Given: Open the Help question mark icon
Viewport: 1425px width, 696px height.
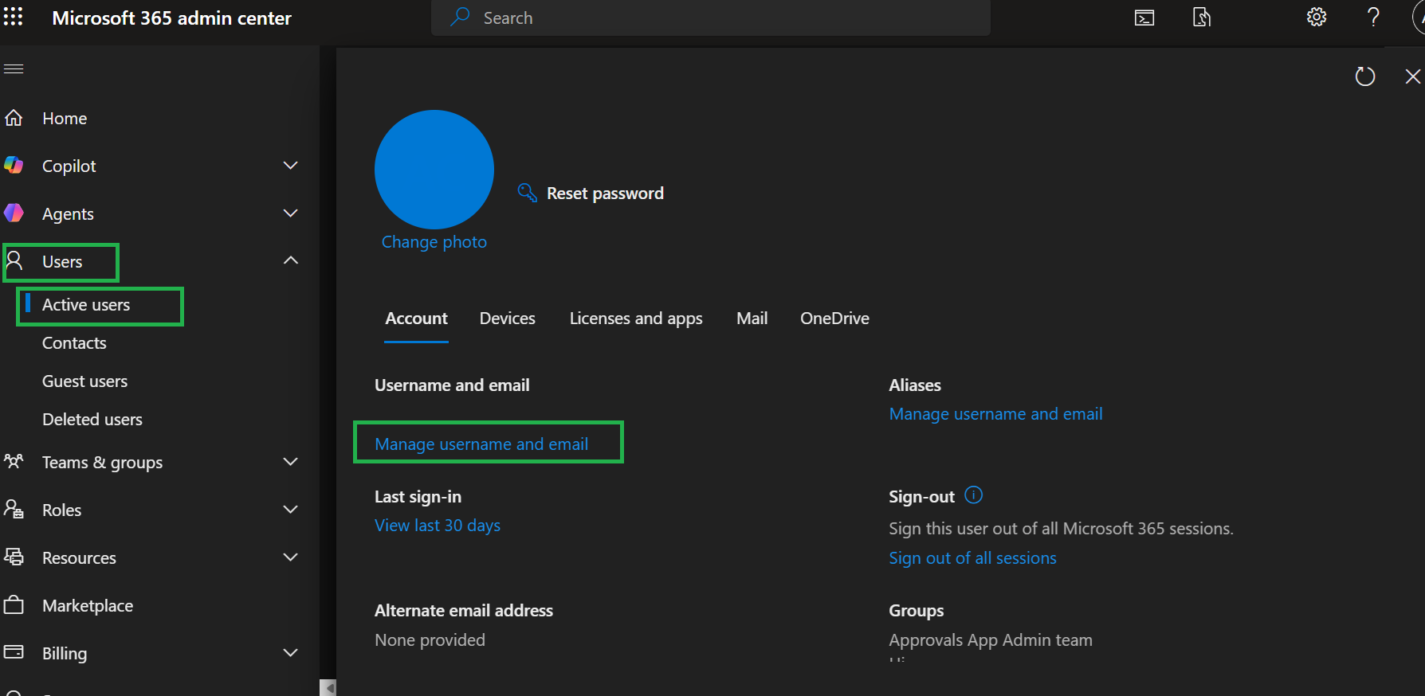Looking at the screenshot, I should [x=1373, y=17].
